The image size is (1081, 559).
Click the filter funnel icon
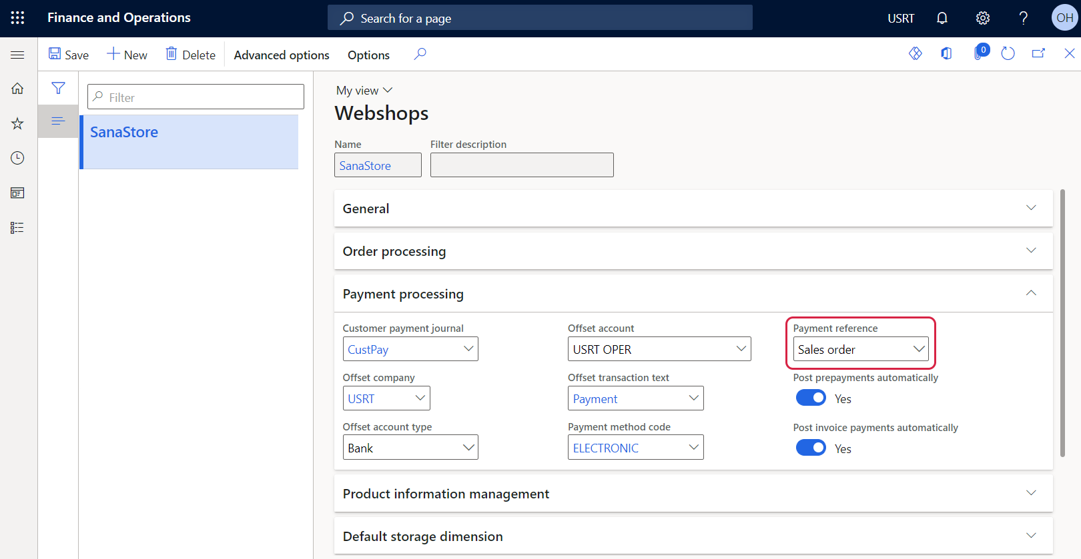pyautogui.click(x=58, y=88)
